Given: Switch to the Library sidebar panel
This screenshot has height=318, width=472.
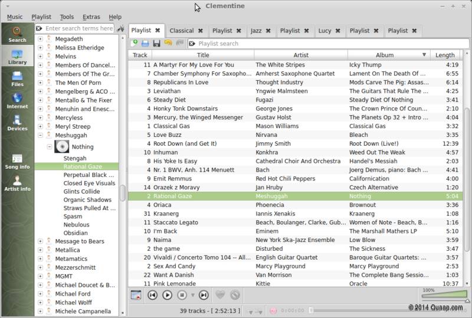Looking at the screenshot, I should (17, 56).
